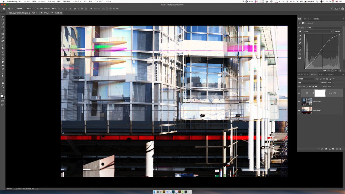Open the options bar three-dots overflow menu
This screenshot has height=194, width=345.
tap(91, 9)
